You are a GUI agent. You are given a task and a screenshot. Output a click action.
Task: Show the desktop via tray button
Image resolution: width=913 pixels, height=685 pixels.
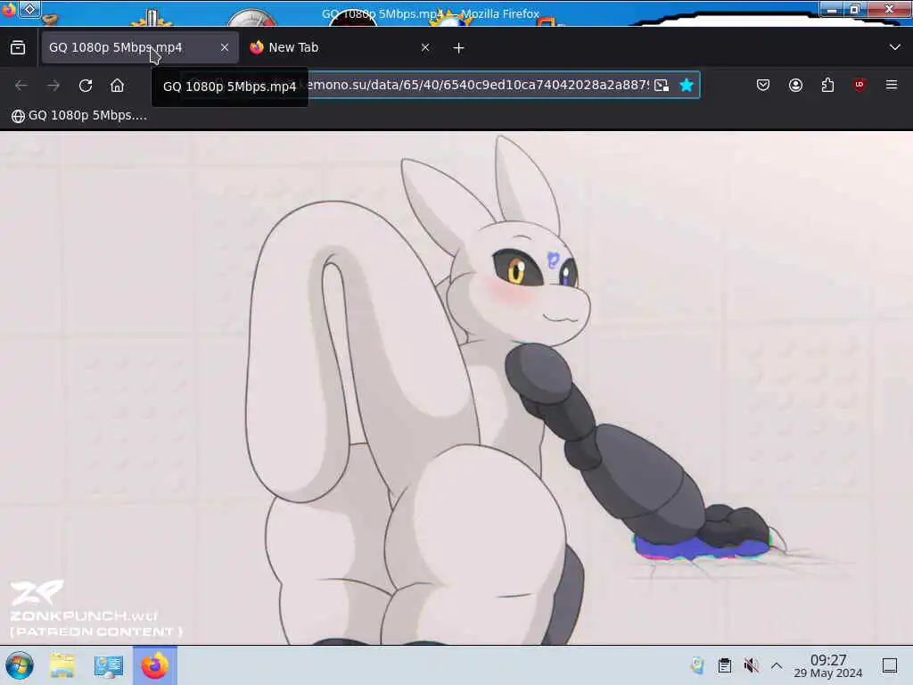pos(889,665)
